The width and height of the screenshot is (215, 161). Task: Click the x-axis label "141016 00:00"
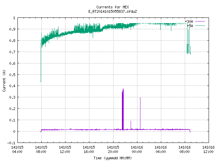pos(137,149)
